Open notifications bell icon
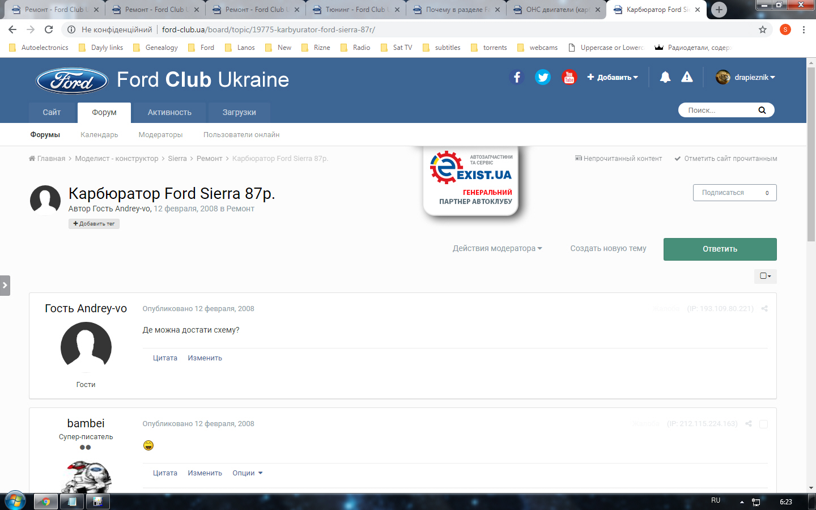Screen dimensions: 816x510 click(x=665, y=77)
